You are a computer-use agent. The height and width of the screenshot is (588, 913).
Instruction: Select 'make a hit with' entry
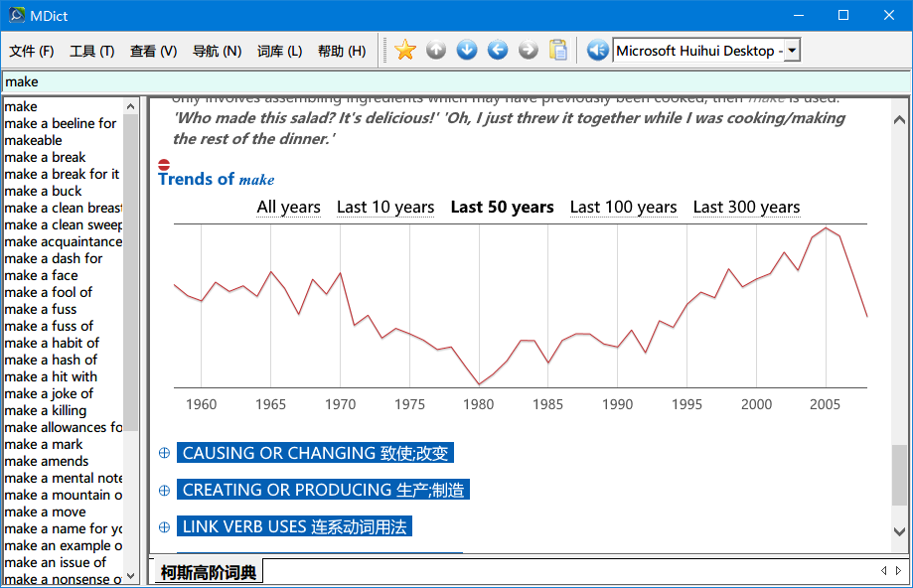click(51, 376)
